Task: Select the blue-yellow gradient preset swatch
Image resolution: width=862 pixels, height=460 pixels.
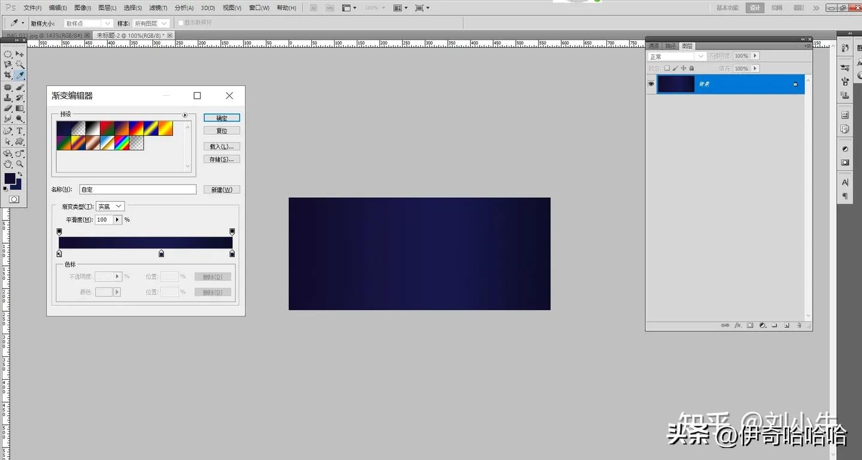Action: pyautogui.click(x=151, y=127)
